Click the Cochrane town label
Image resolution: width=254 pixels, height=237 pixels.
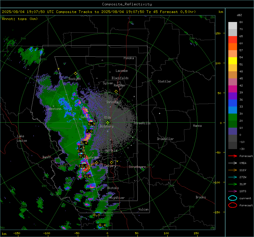pos(92,158)
